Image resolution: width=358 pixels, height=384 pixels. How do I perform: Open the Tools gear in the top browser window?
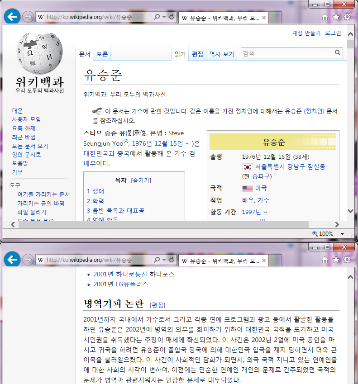tap(347, 17)
